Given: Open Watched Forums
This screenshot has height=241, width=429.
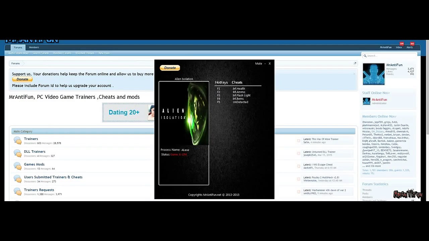Looking at the screenshot, I should pyautogui.click(x=62, y=53).
